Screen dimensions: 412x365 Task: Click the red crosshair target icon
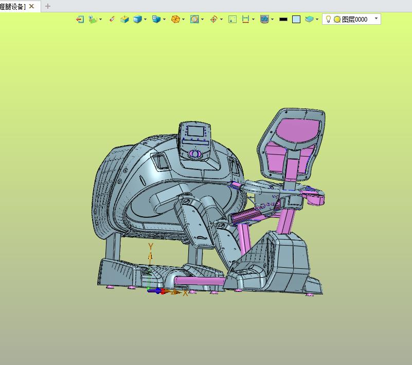coord(213,19)
